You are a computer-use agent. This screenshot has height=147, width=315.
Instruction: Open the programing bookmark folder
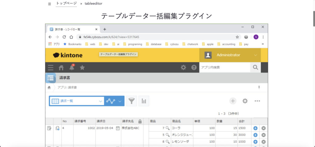click(x=133, y=44)
